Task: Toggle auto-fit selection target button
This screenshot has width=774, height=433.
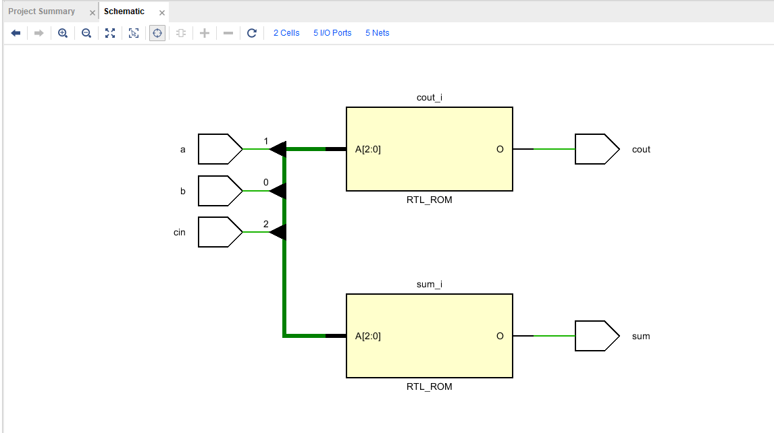Action: point(157,33)
